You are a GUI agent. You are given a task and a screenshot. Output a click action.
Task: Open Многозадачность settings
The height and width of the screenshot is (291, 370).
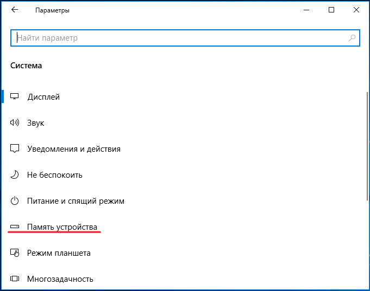[60, 279]
